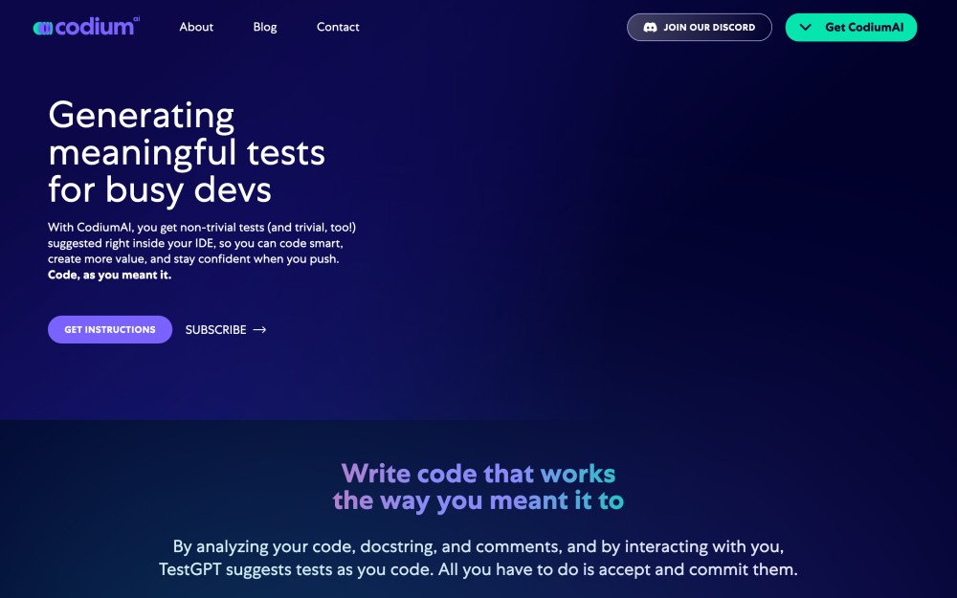The height and width of the screenshot is (598, 957).
Task: Click the 'Generating meaningful tests' headline
Action: [187, 134]
